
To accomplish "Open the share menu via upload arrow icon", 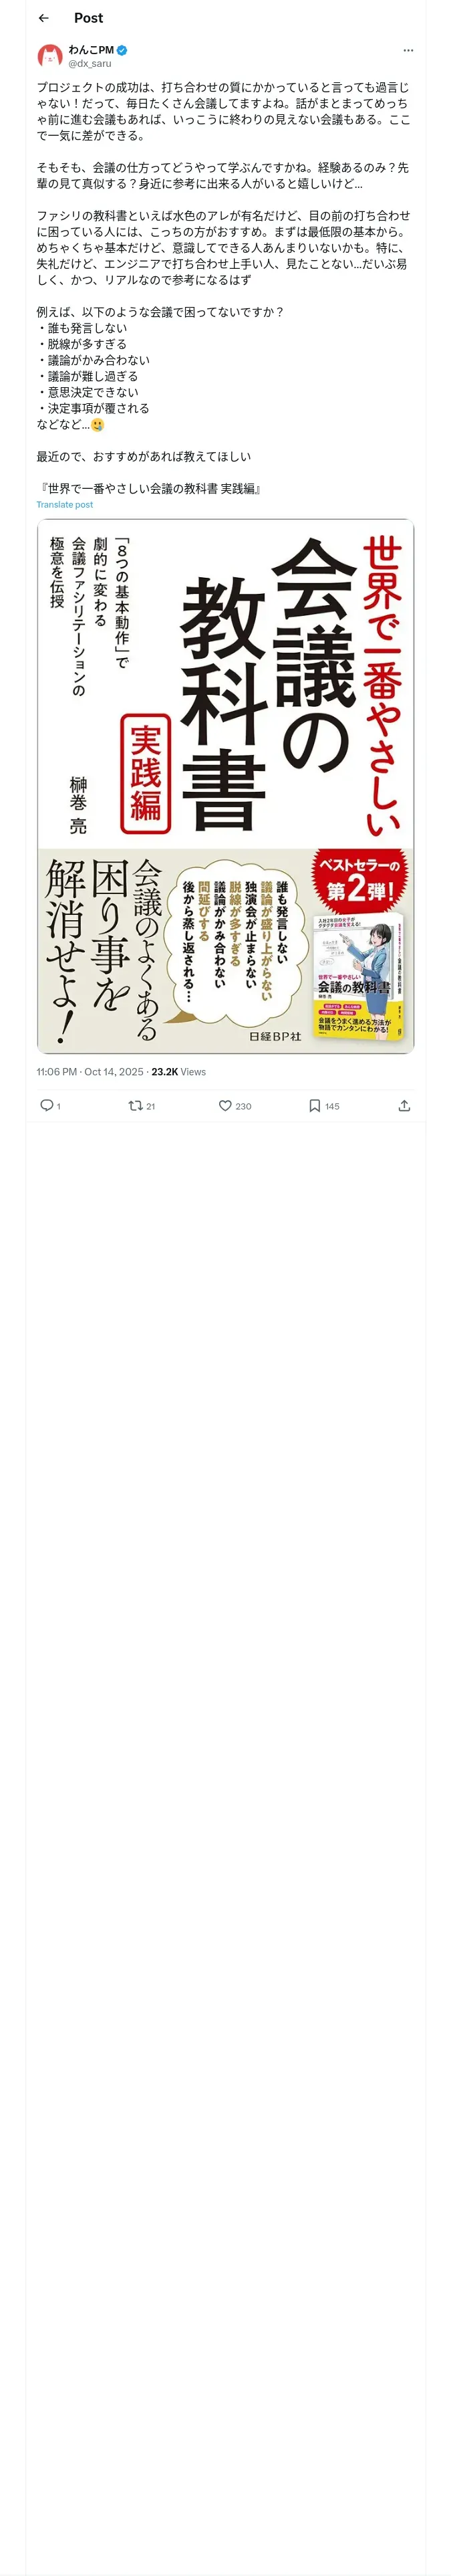I will click(404, 1105).
